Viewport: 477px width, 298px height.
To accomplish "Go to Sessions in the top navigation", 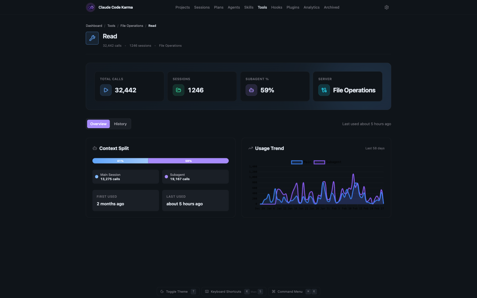I will pyautogui.click(x=202, y=7).
